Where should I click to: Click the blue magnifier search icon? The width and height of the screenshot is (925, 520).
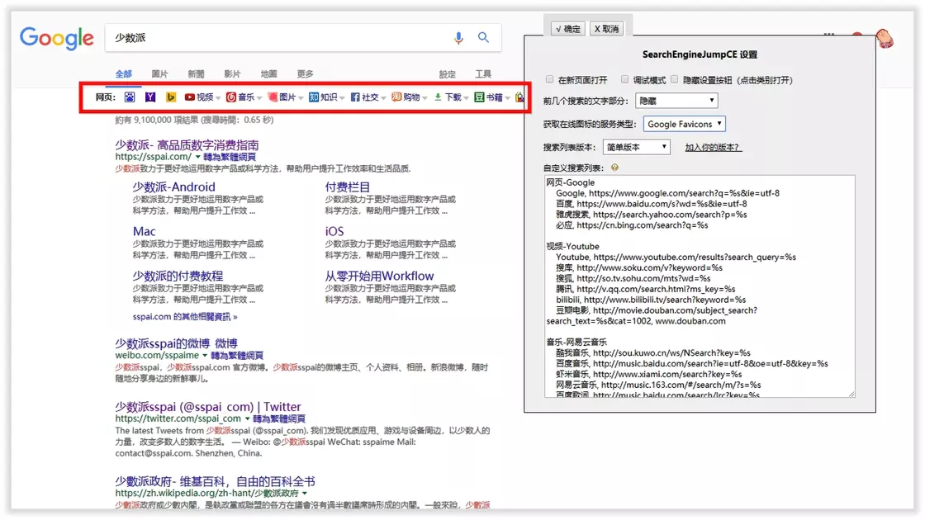pyautogui.click(x=484, y=38)
